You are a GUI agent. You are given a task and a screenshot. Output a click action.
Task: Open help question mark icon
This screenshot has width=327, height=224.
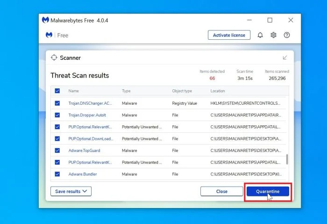287,35
